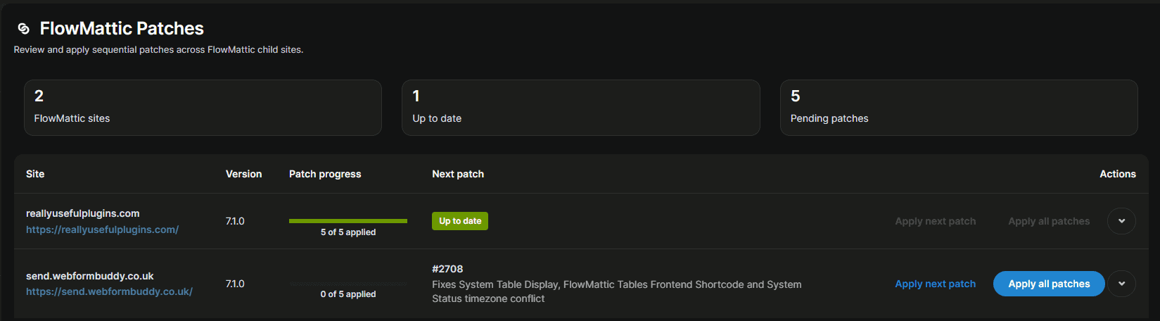Select the Pending patches summary card

959,108
